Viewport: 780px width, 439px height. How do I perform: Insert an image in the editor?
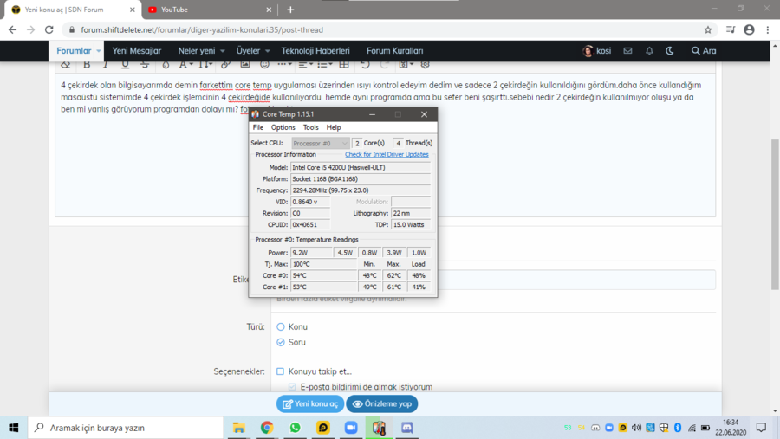pyautogui.click(x=245, y=65)
